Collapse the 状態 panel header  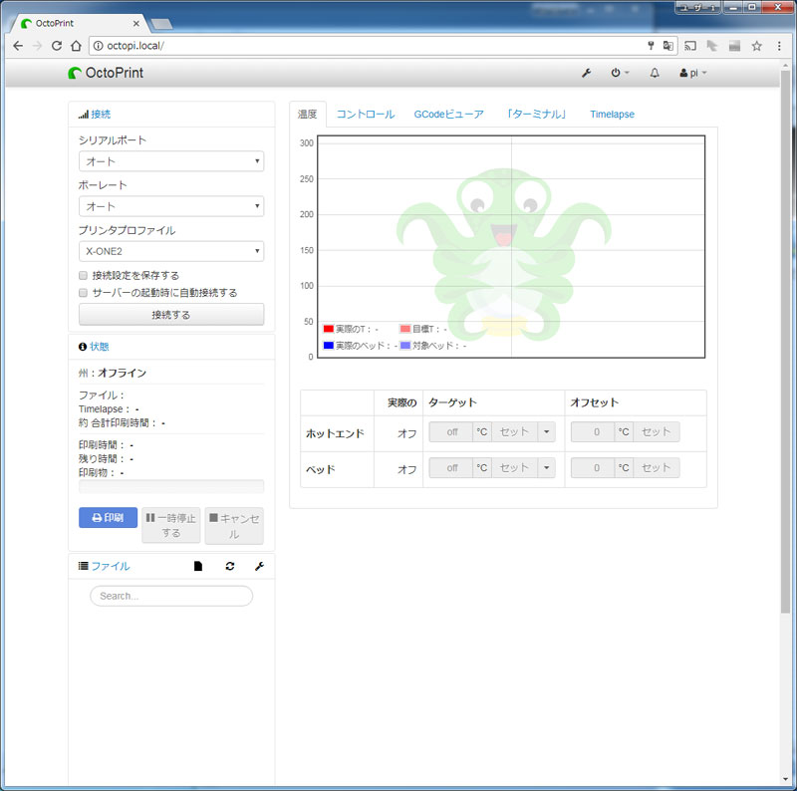99,347
